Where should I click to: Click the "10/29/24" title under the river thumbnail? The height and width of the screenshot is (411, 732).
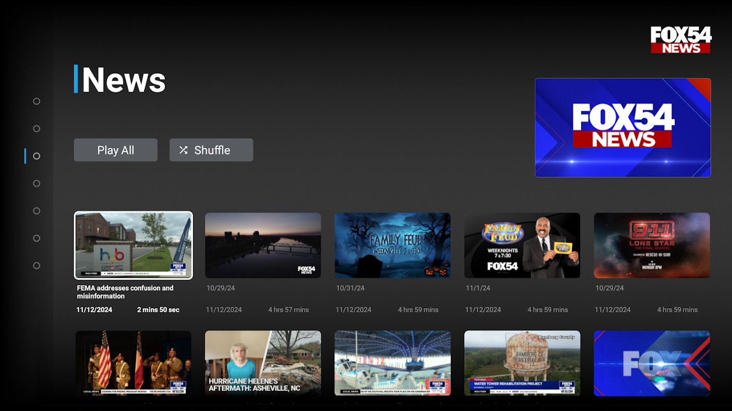pos(220,288)
